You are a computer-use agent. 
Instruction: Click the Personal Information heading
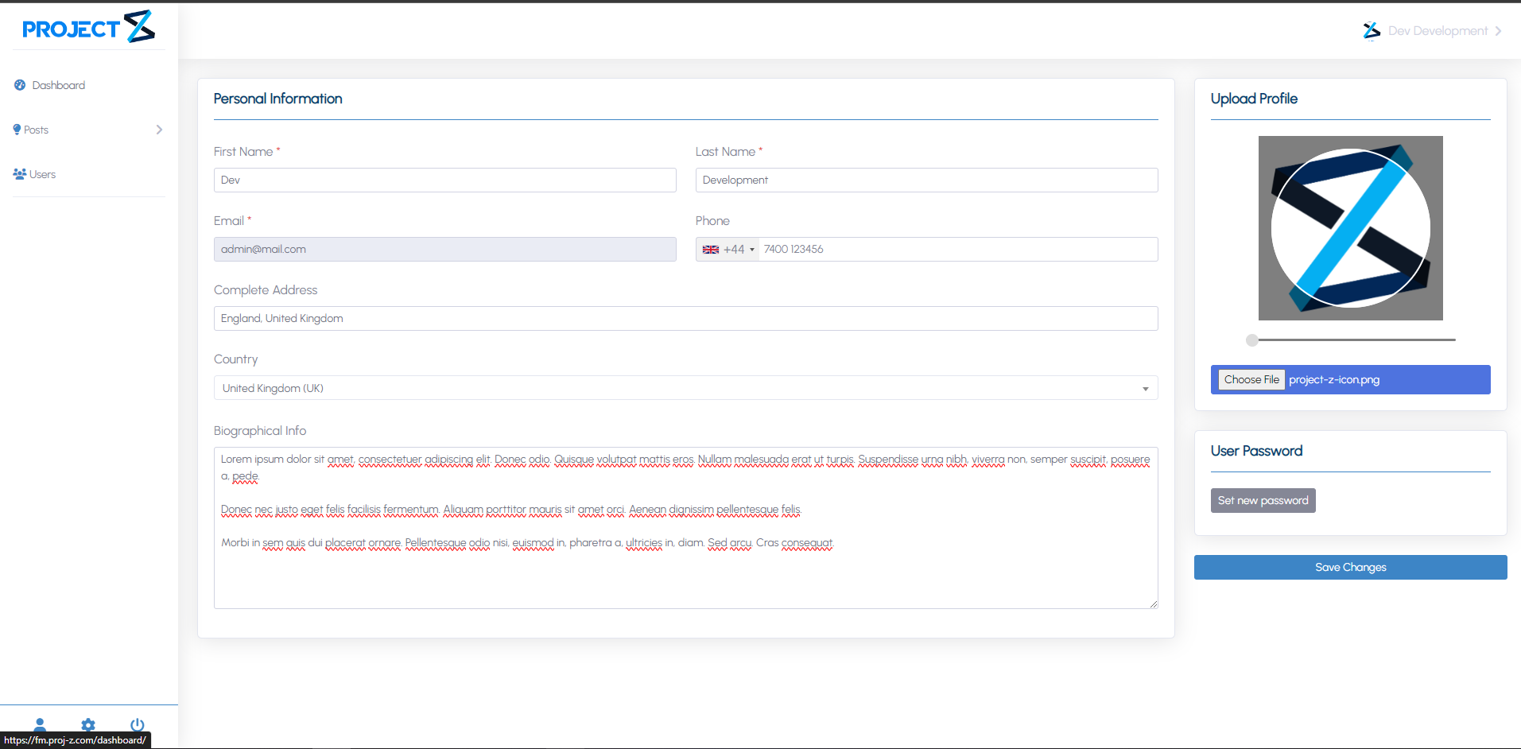278,99
